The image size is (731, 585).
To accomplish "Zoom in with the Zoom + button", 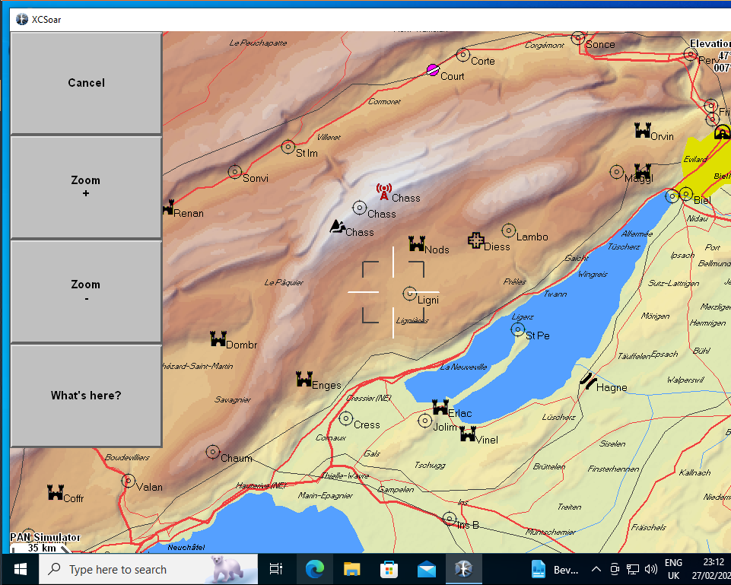I will pos(86,187).
